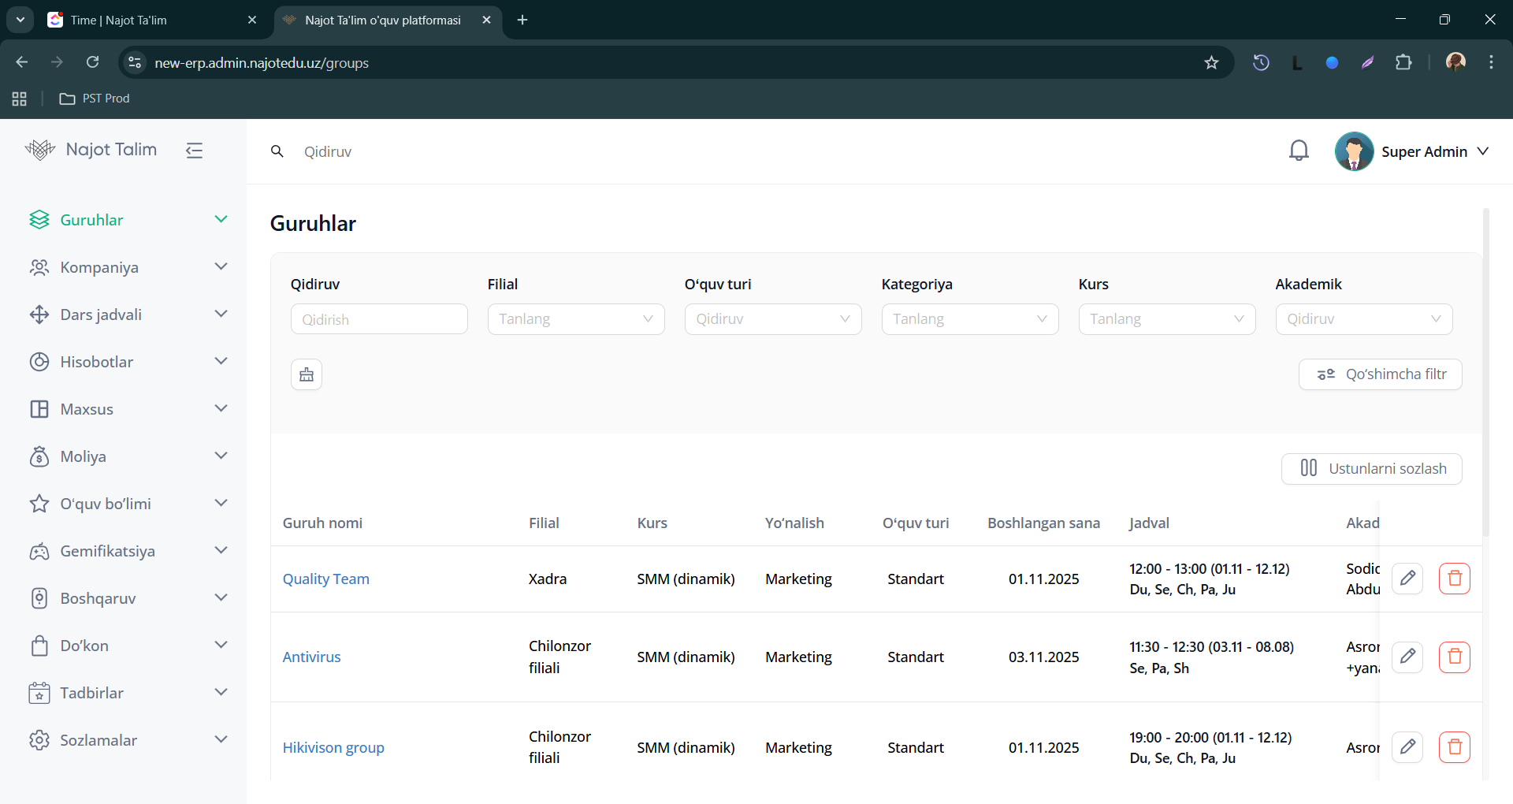Open the Kurs filter dropdown
This screenshot has height=804, width=1513.
pyautogui.click(x=1166, y=319)
